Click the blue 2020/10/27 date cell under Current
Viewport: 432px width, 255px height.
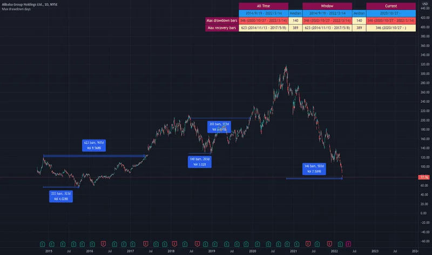pyautogui.click(x=391, y=13)
